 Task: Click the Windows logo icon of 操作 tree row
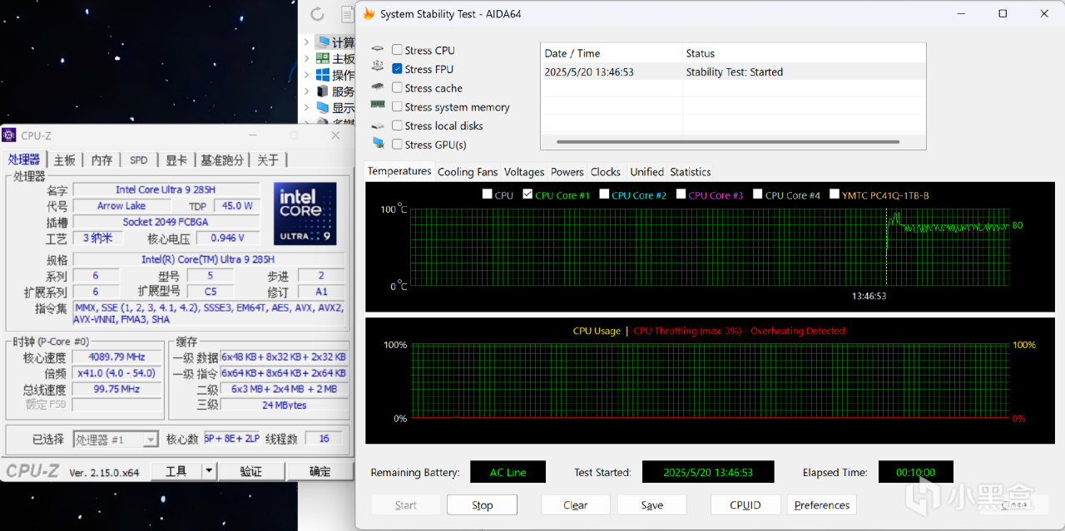(323, 75)
